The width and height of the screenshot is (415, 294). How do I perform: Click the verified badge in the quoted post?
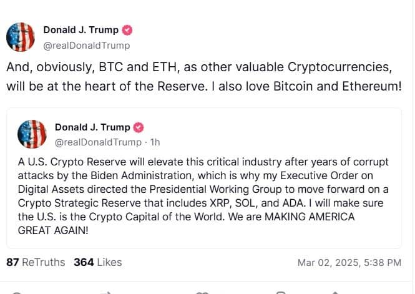139,127
